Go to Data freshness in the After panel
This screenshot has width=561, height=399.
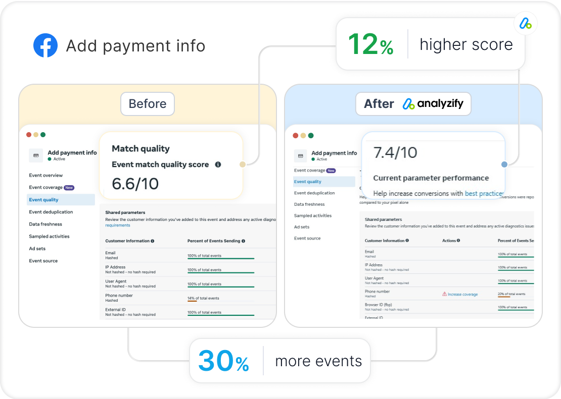tap(309, 204)
